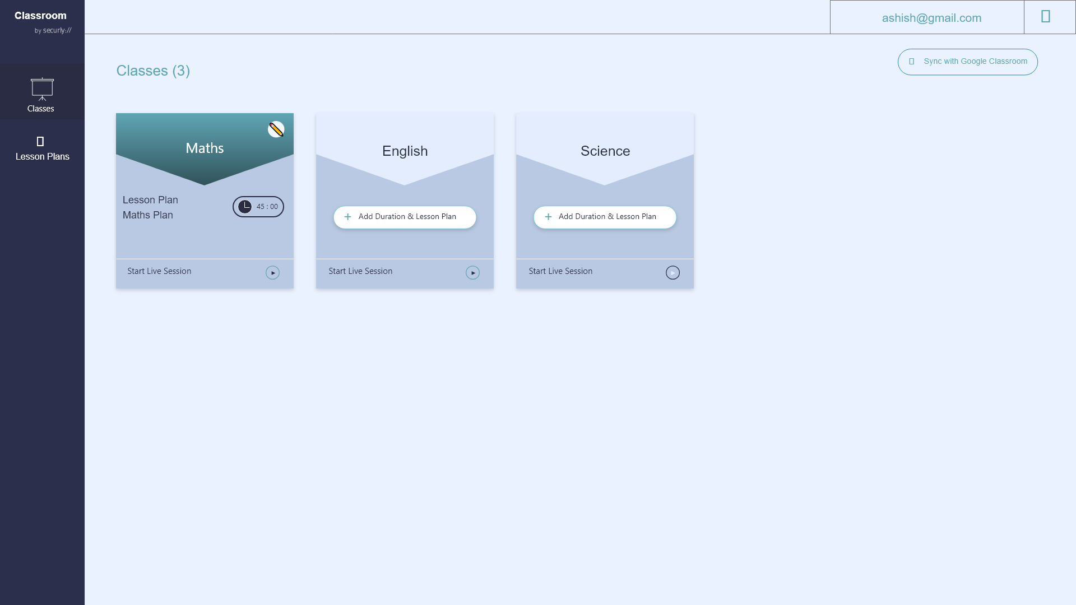The width and height of the screenshot is (1076, 605).
Task: Open the Maths Plan lesson plan text
Action: [148, 215]
